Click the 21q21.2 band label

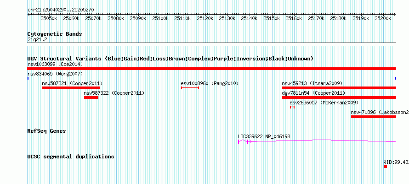37,40
